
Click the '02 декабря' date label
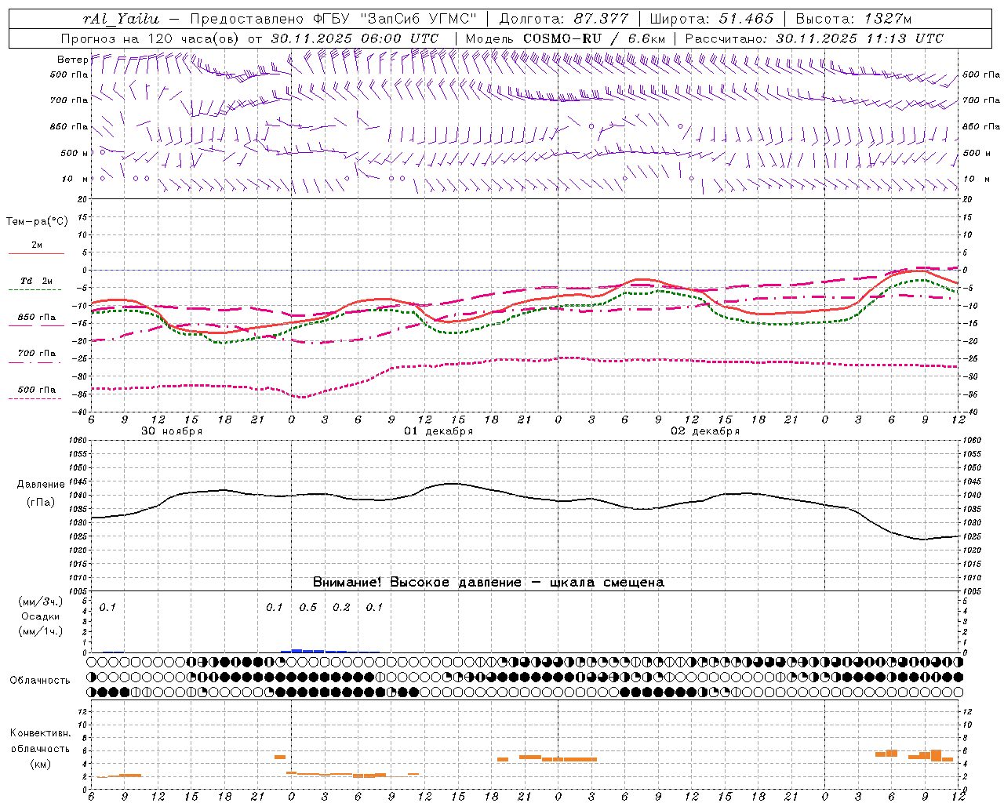(x=705, y=431)
